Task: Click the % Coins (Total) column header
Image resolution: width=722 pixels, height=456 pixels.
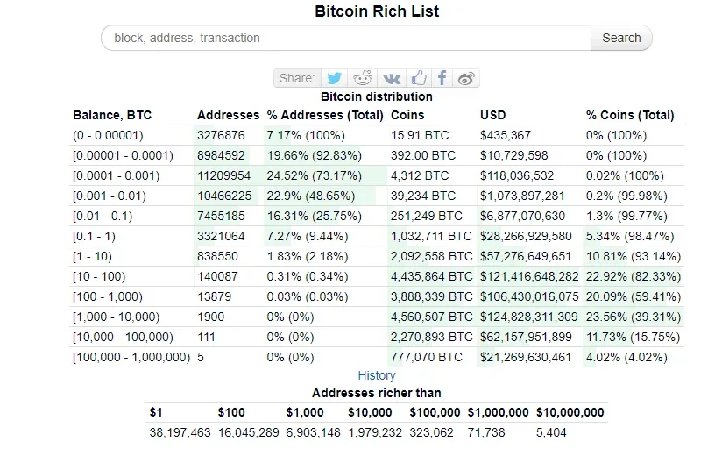Action: (630, 115)
